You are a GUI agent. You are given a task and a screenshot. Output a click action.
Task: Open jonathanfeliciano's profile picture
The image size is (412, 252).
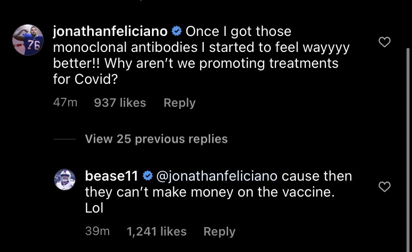click(28, 40)
